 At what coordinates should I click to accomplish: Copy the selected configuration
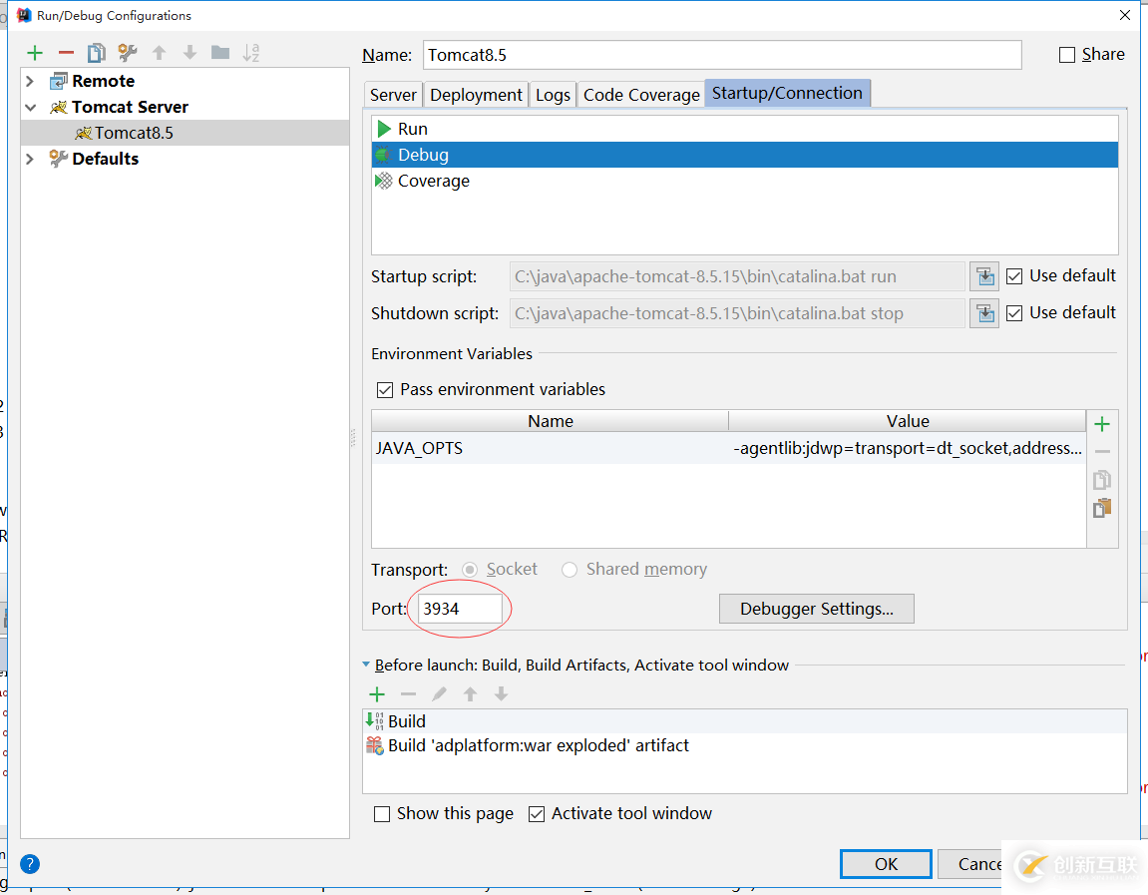(x=96, y=53)
